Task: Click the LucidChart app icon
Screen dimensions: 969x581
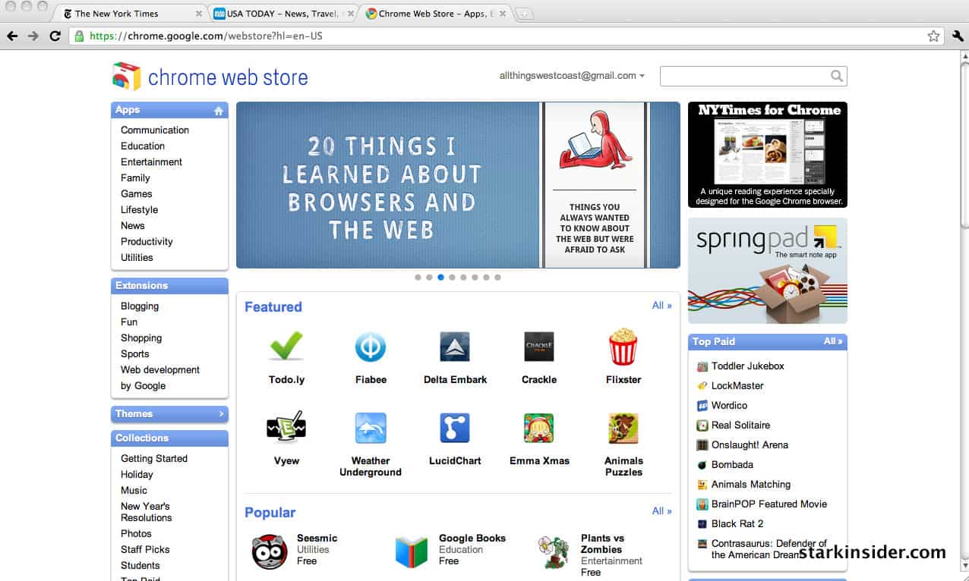Action: [x=455, y=429]
